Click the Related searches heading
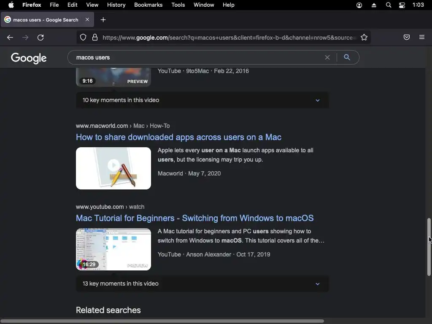The width and height of the screenshot is (432, 324). [108, 310]
